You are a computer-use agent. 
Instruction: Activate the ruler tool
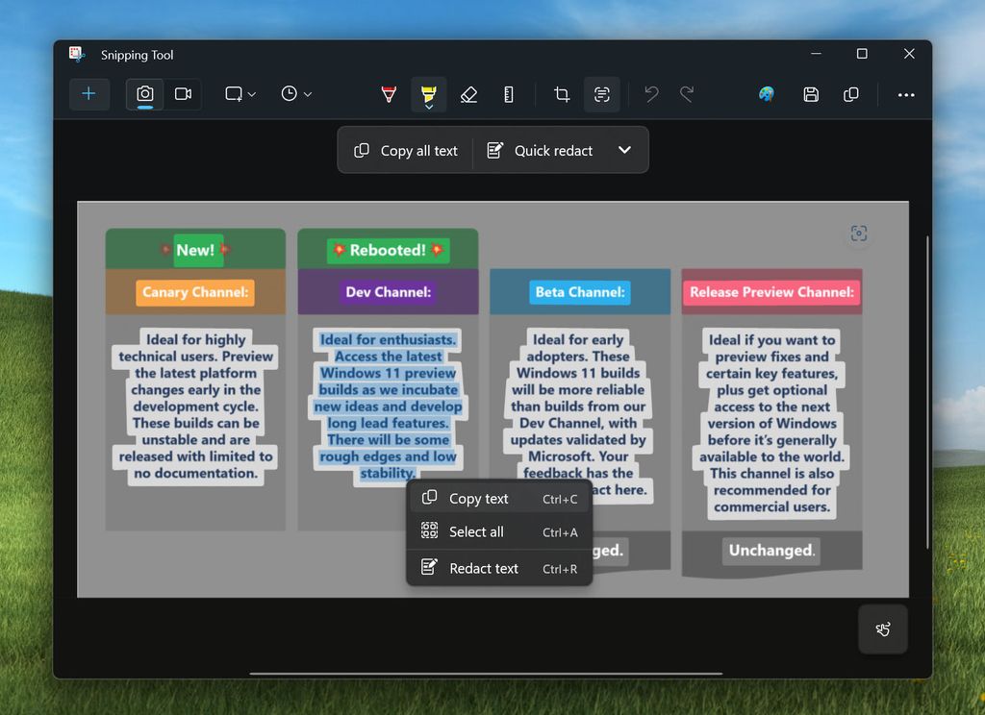pyautogui.click(x=509, y=94)
